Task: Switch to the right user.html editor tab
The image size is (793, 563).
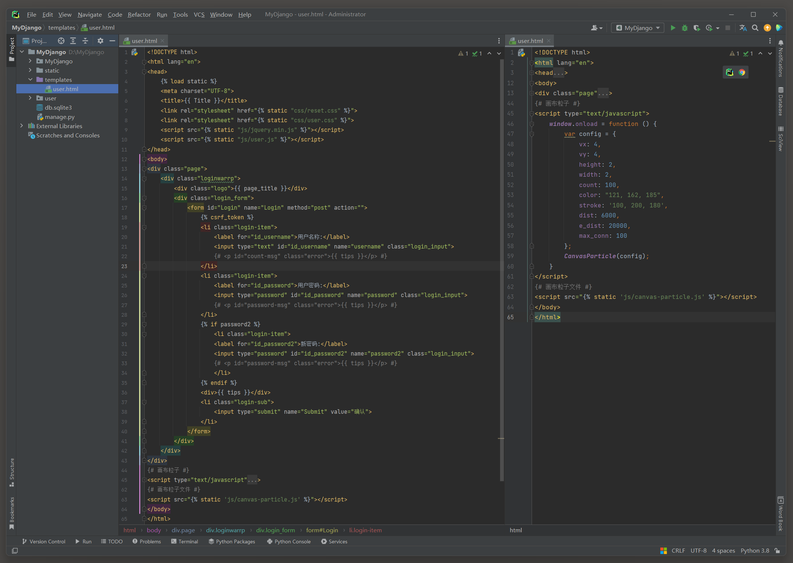Action: pos(530,41)
